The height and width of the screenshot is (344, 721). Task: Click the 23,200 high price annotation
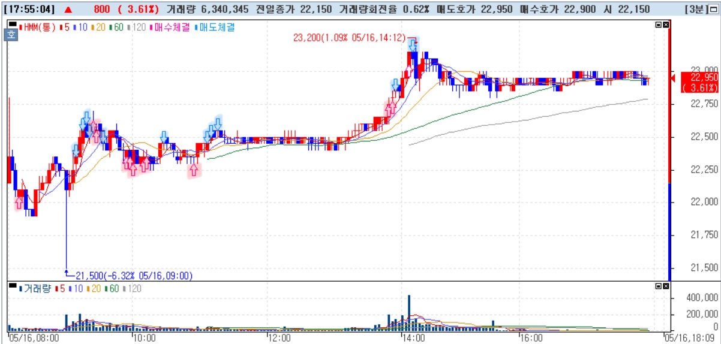click(x=349, y=37)
